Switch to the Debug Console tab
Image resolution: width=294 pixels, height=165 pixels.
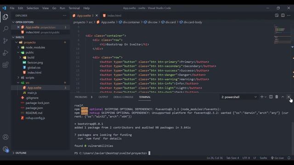pos(123,97)
